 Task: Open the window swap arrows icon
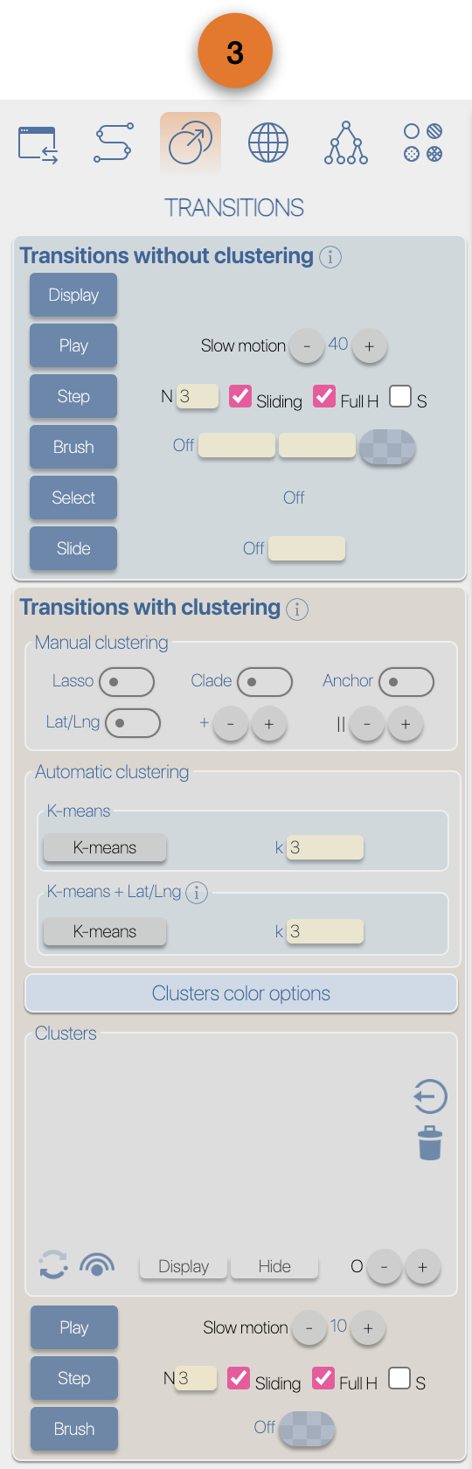click(x=38, y=145)
